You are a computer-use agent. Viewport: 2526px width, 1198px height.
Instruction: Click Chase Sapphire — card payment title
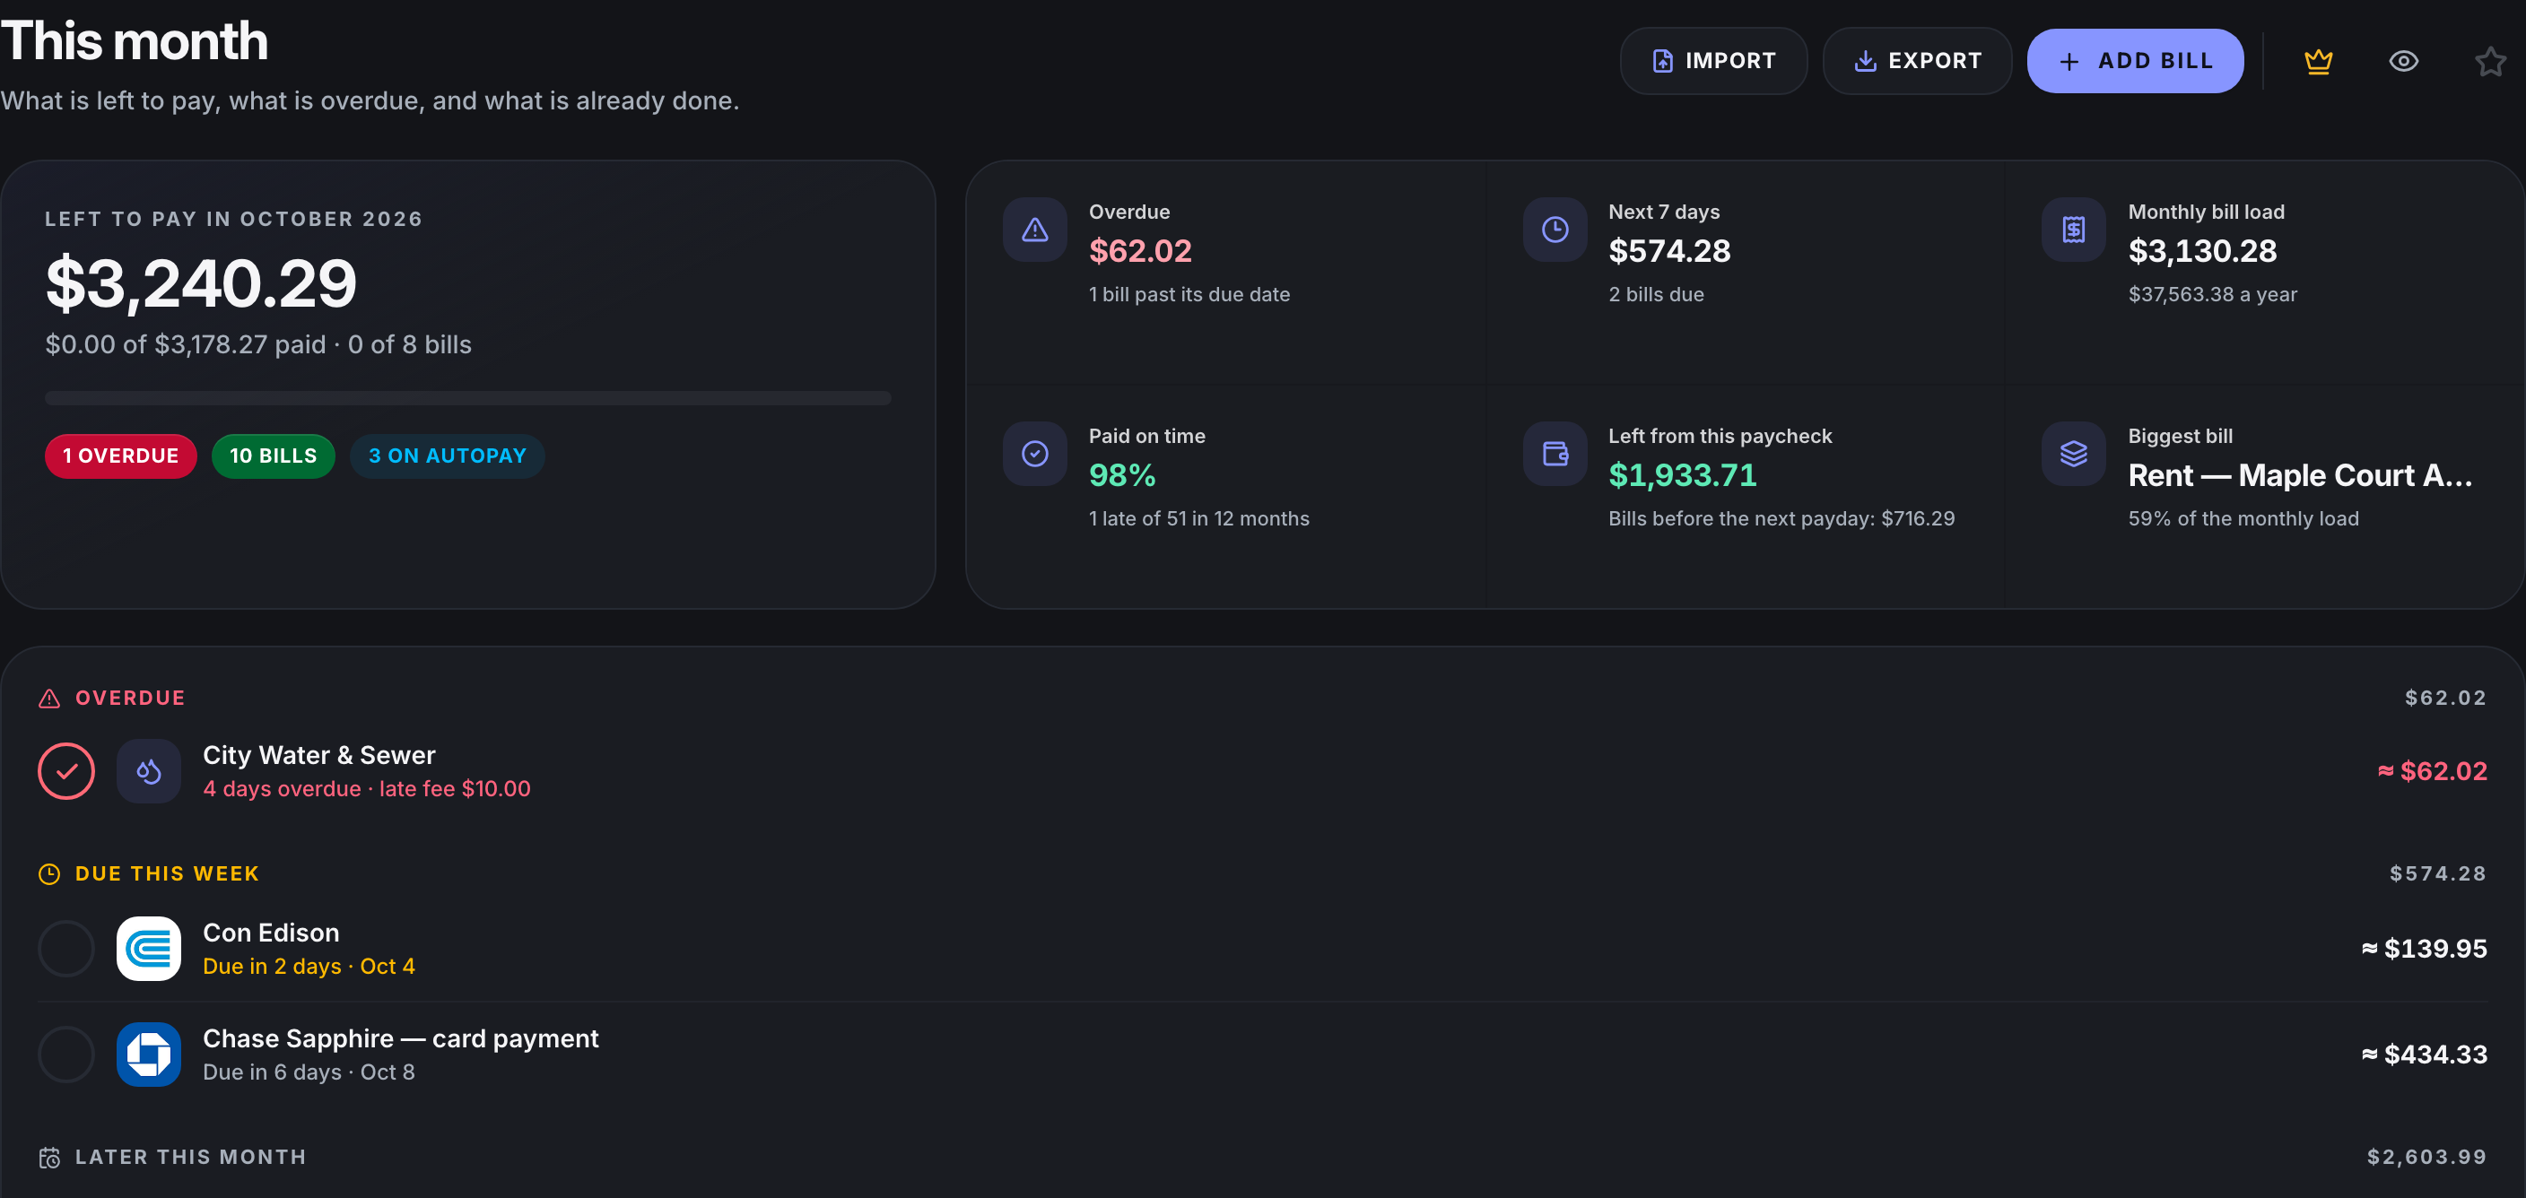400,1038
